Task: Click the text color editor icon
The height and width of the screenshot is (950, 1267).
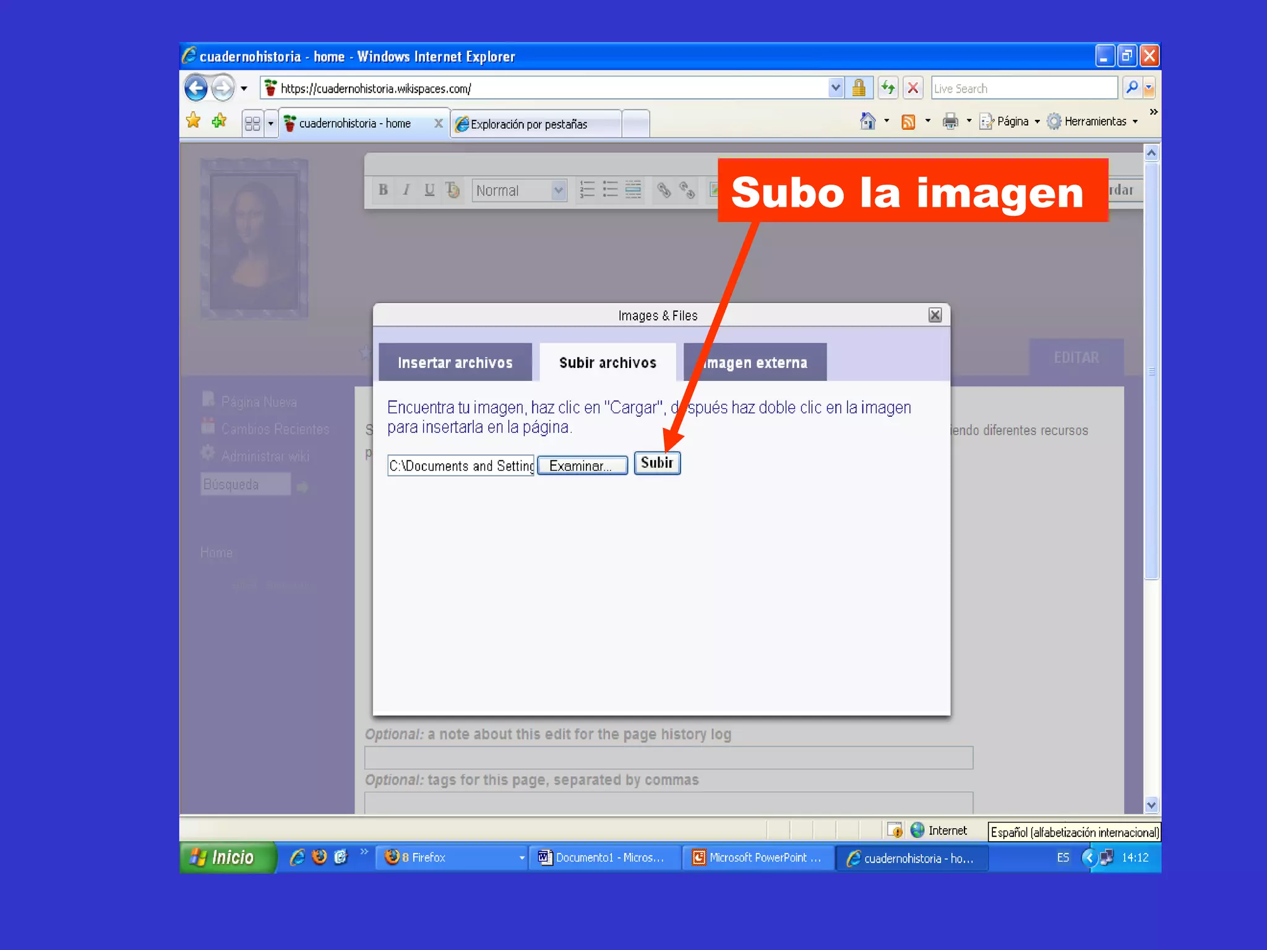Action: (453, 190)
